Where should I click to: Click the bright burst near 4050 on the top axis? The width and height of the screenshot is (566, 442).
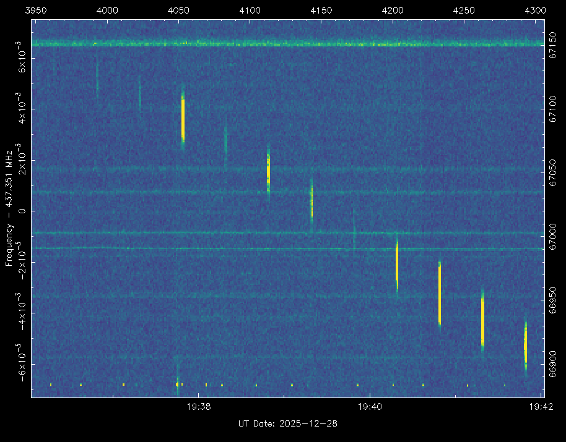[183, 117]
